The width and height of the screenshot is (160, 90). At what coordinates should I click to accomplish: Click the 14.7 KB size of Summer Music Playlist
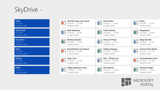pyautogui.click(x=151, y=51)
